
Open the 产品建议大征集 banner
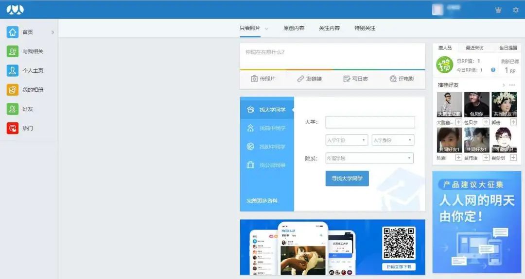tap(477, 223)
